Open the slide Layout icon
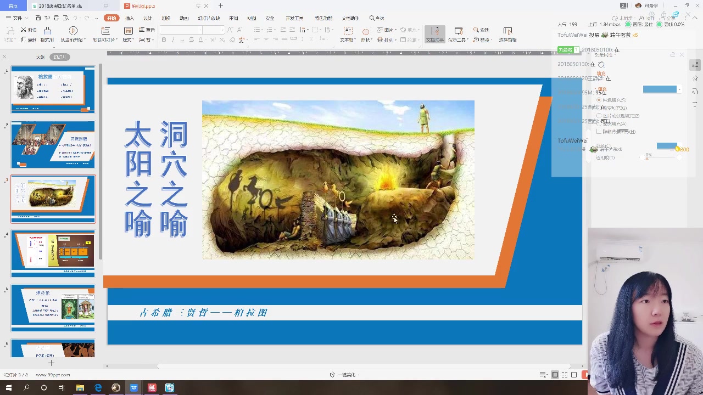The height and width of the screenshot is (395, 703). 129,31
